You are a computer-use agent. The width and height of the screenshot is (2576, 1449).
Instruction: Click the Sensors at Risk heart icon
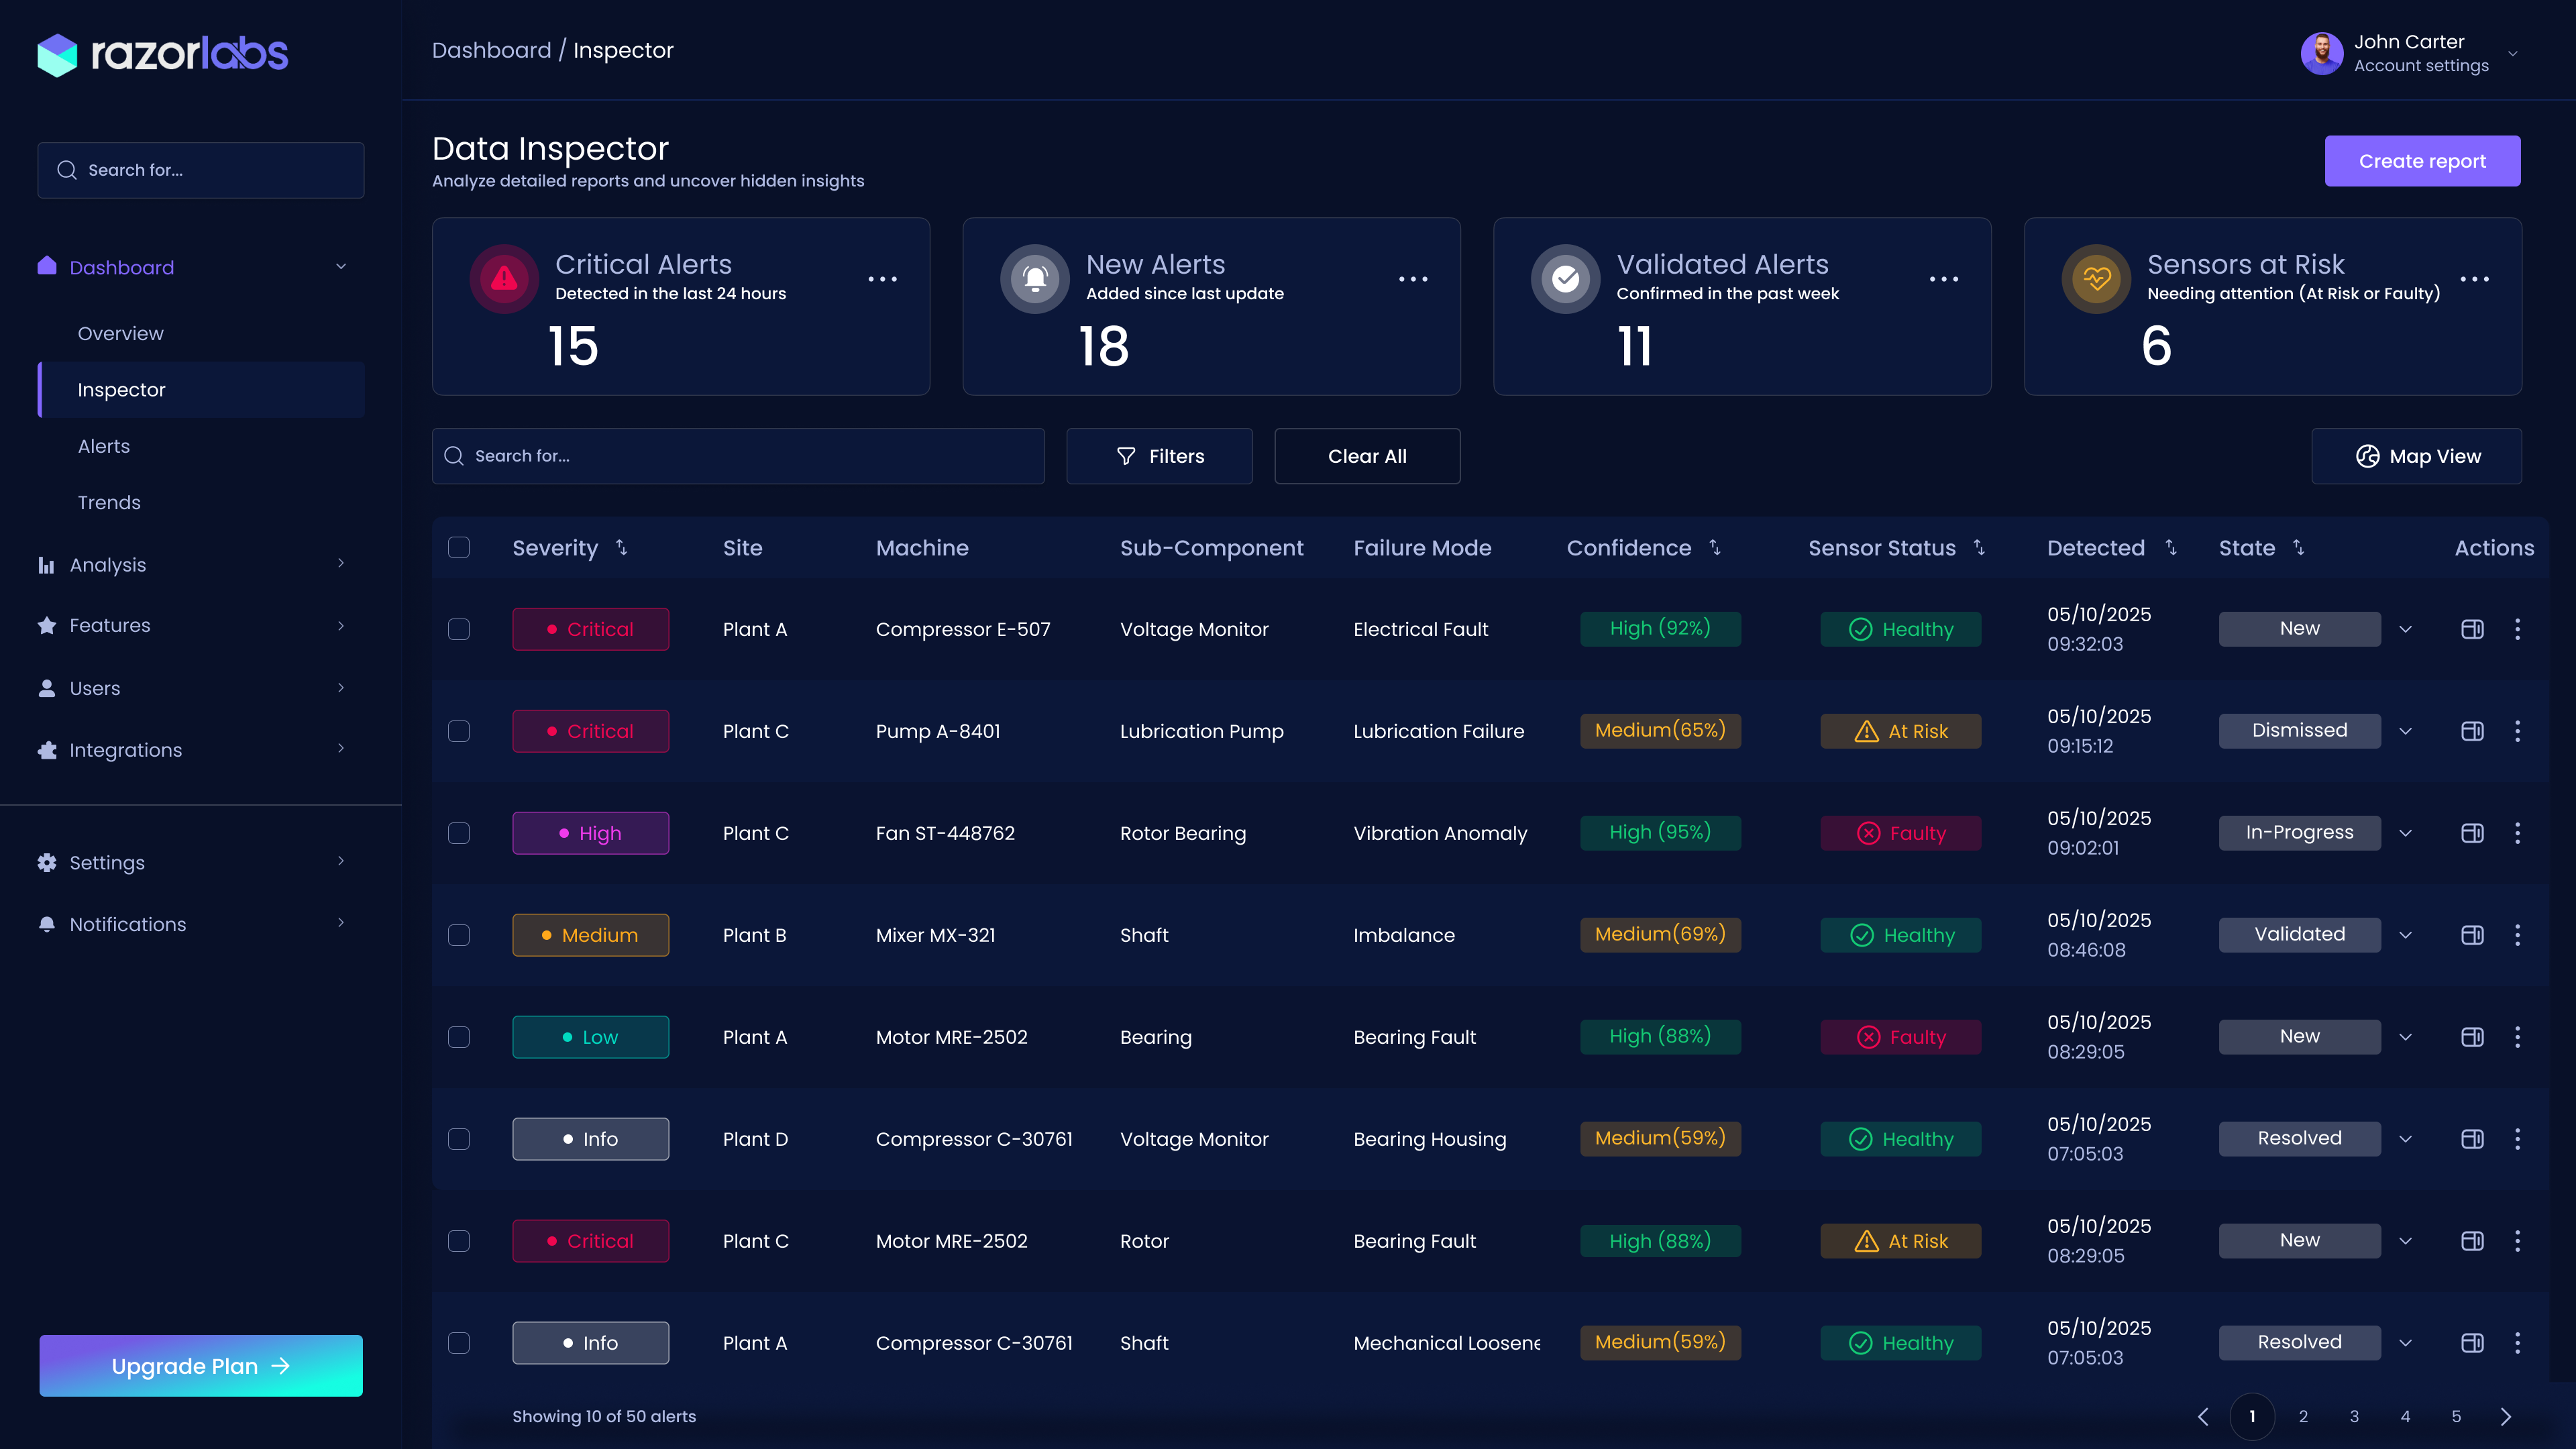pyautogui.click(x=2097, y=279)
